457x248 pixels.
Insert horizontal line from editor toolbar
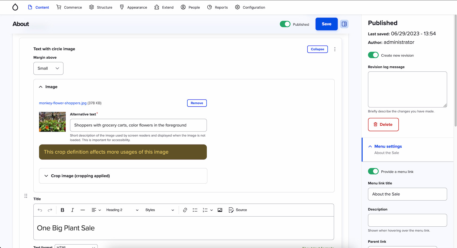(x=83, y=210)
